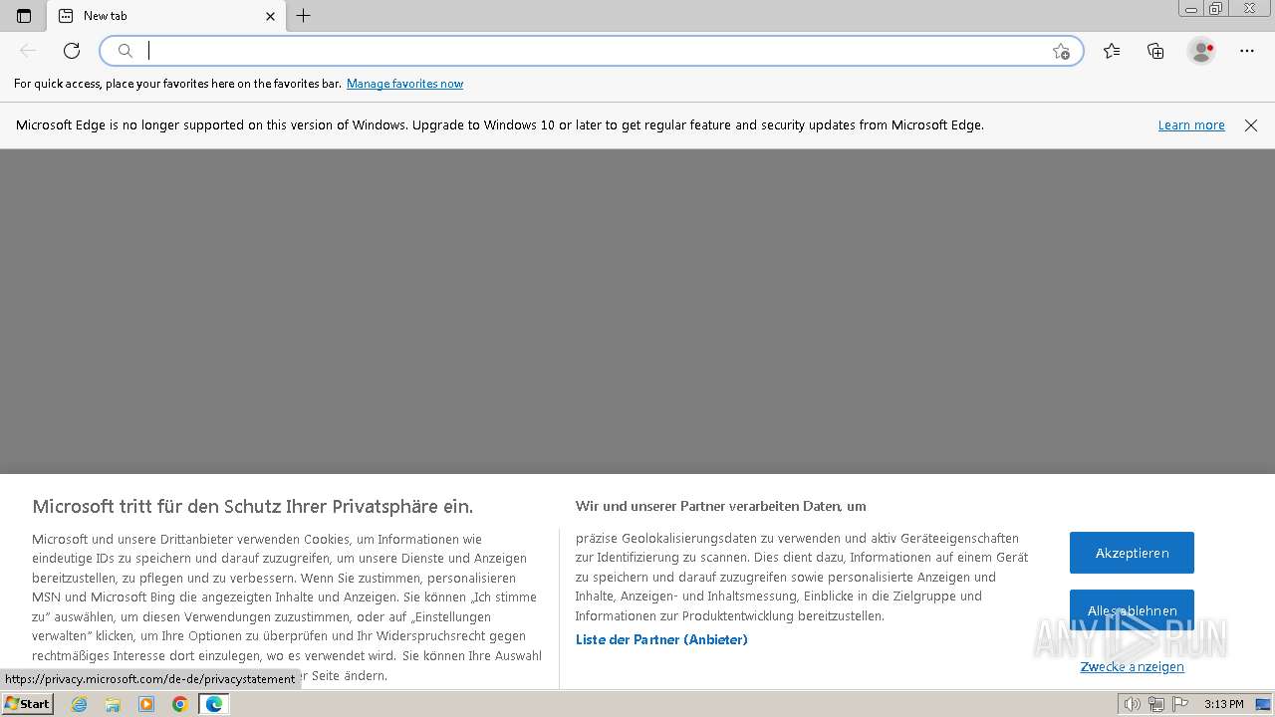Dismiss the unsupported Windows notification
The width and height of the screenshot is (1275, 717).
[x=1251, y=125]
